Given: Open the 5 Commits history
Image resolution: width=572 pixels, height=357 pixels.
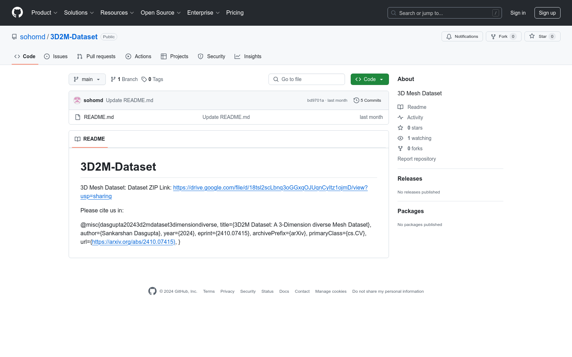Looking at the screenshot, I should pyautogui.click(x=367, y=100).
